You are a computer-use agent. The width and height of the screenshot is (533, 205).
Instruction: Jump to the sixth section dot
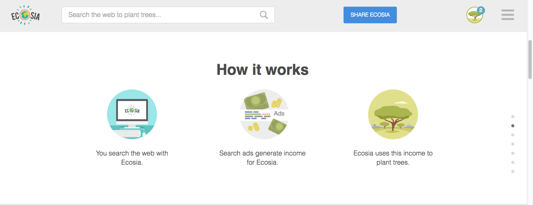coord(513,162)
